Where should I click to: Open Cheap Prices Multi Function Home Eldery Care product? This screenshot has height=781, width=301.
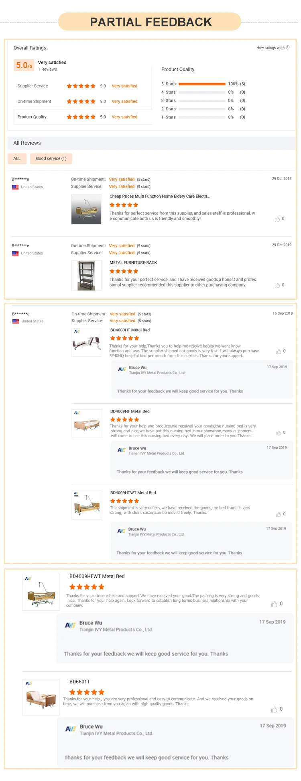tap(160, 196)
